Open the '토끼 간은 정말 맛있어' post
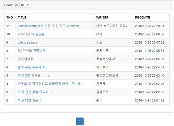This screenshot has height=126, width=174. 36,92
